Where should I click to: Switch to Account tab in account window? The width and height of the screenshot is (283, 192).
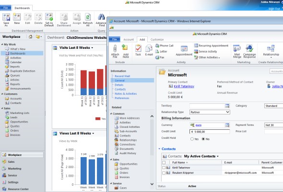coord(129,39)
